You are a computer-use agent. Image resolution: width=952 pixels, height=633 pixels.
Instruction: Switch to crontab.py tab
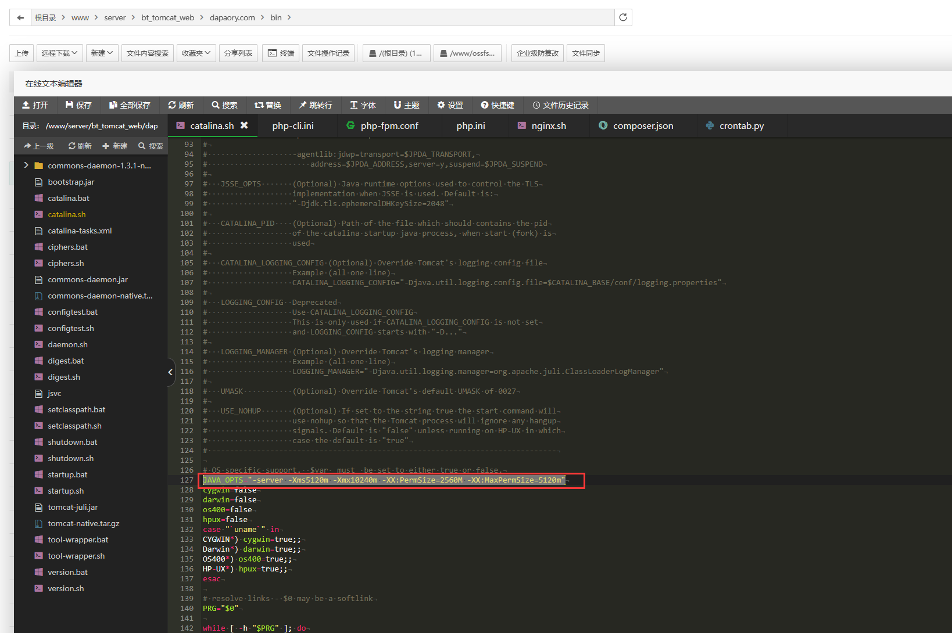742,125
